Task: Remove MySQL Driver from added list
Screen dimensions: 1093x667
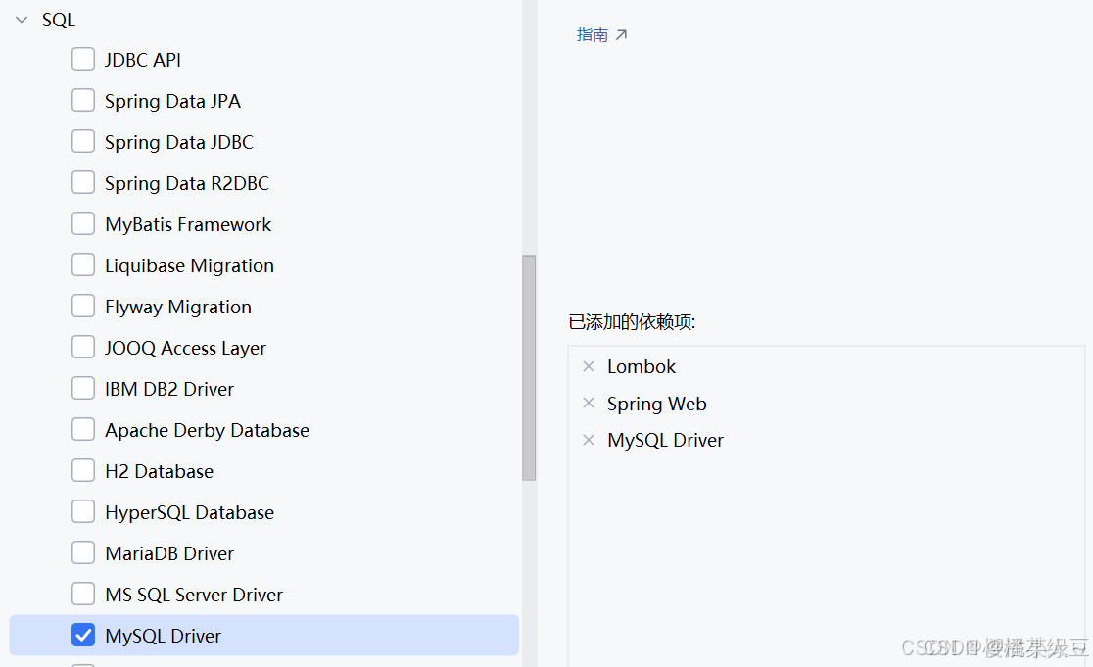Action: click(589, 440)
